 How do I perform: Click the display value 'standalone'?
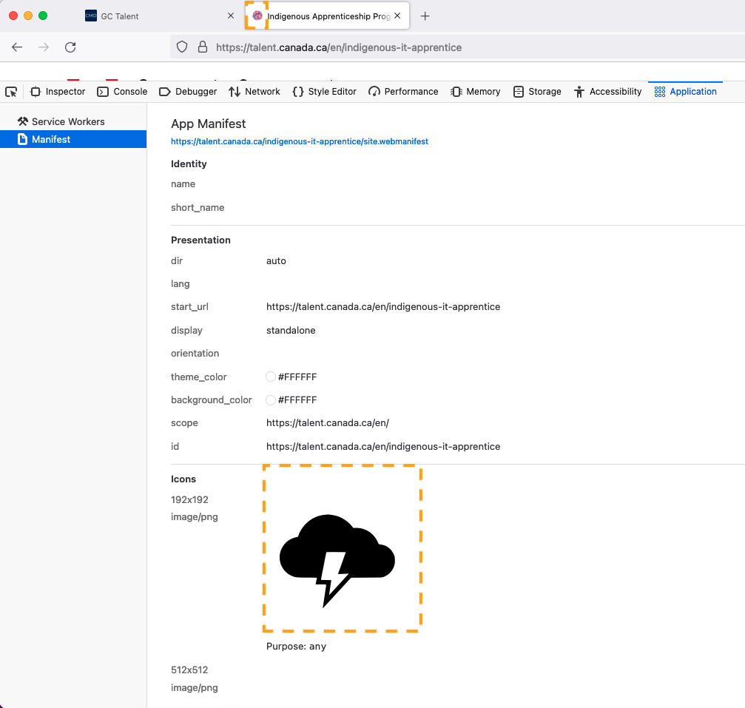pos(291,330)
